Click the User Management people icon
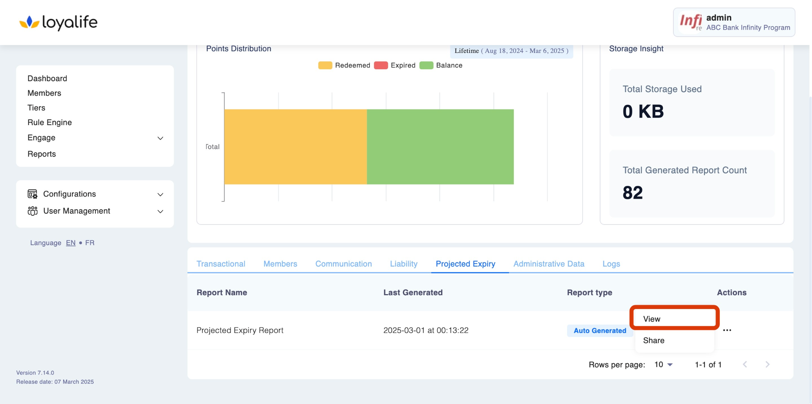The height and width of the screenshot is (404, 812). click(33, 211)
